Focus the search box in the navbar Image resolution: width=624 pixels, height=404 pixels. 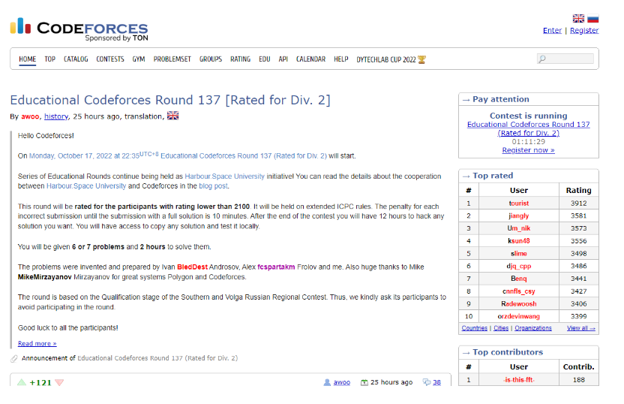click(565, 59)
